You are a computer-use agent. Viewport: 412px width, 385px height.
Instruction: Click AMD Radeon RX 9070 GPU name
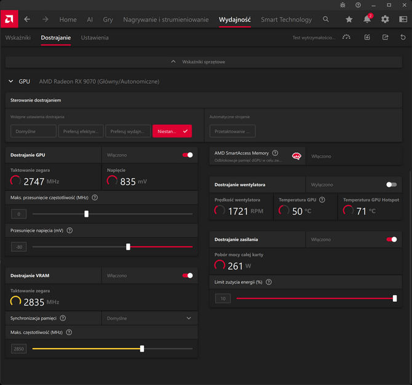[99, 81]
